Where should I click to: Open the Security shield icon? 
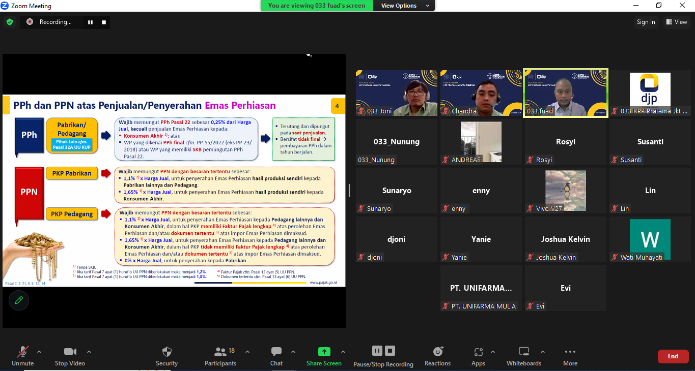click(166, 352)
